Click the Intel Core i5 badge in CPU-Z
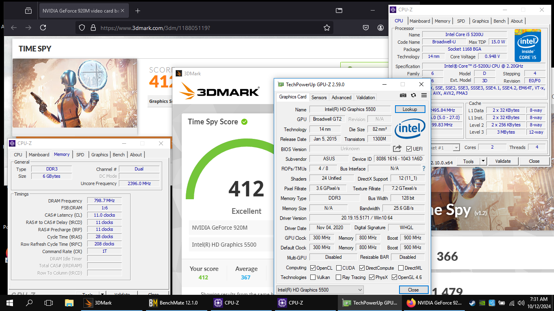The image size is (554, 311). pos(527,45)
